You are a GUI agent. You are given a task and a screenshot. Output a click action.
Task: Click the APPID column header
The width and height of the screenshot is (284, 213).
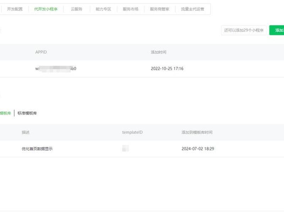click(41, 52)
